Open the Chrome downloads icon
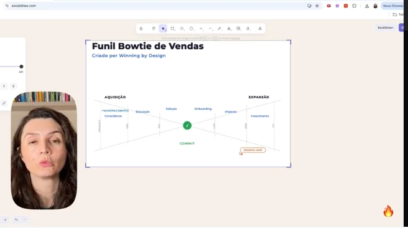408x228 pixels. coord(367,6)
